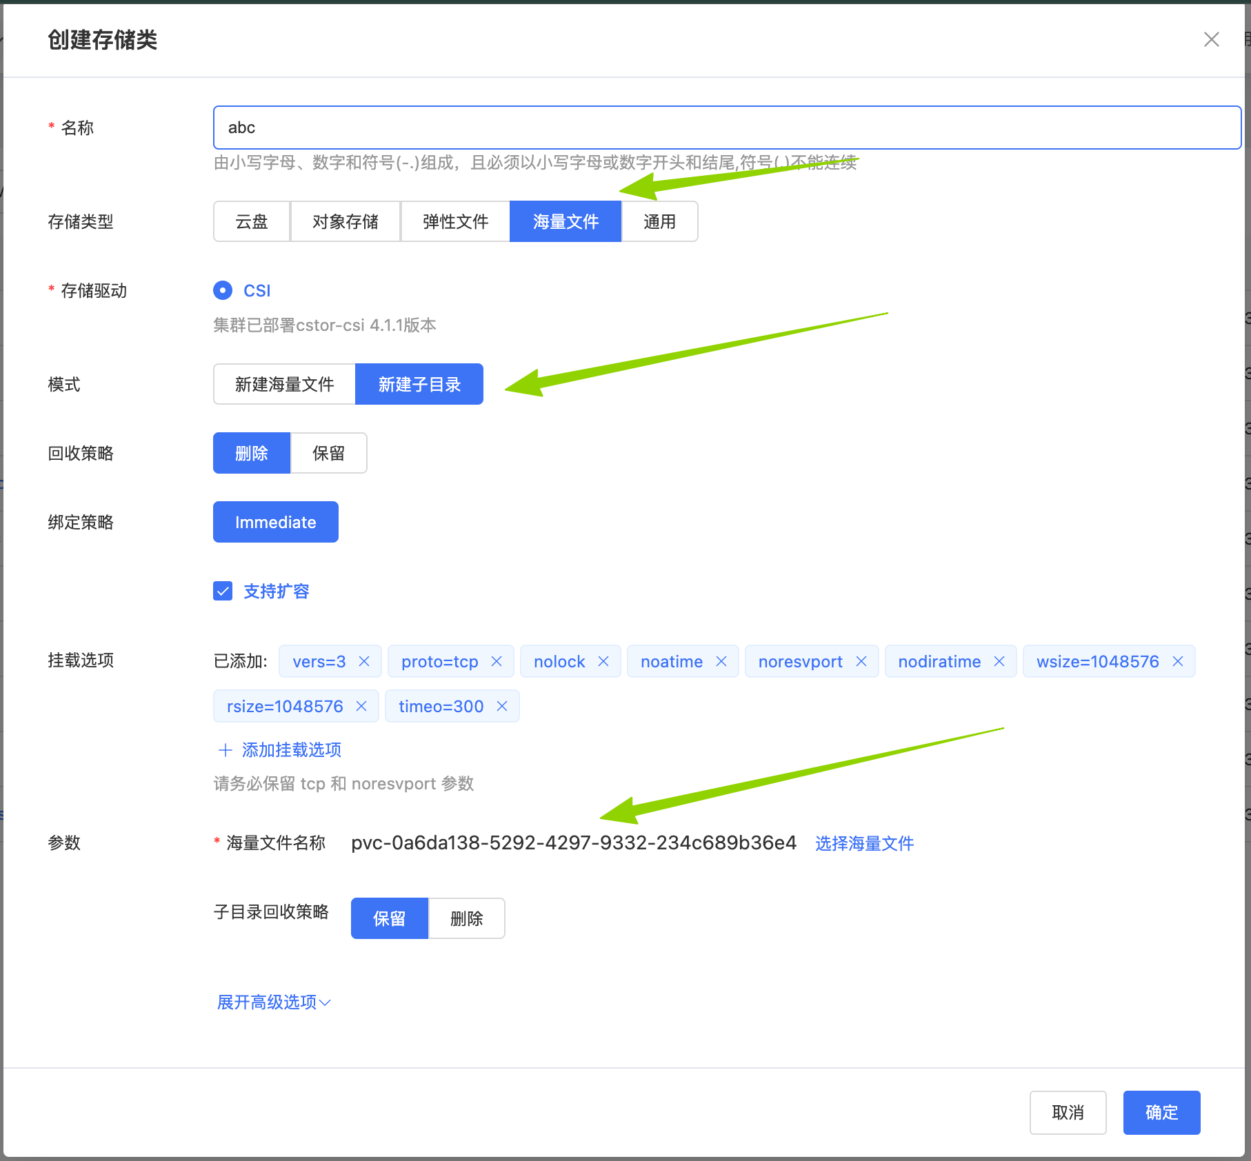Remove the vers=3 mount option tag
The image size is (1251, 1161).
point(364,662)
